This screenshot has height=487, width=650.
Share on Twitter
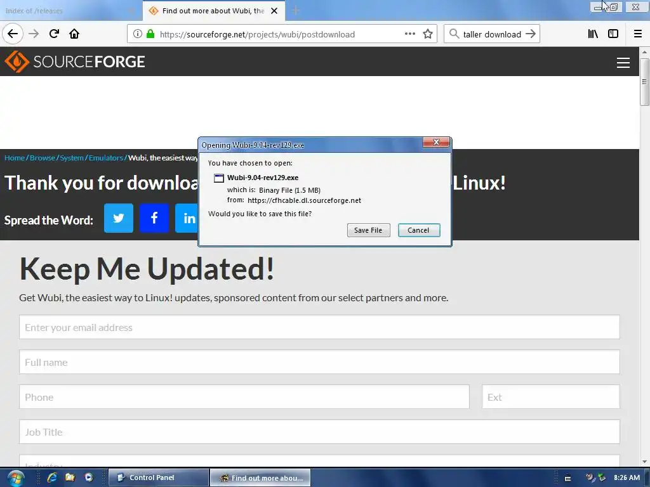click(x=119, y=218)
